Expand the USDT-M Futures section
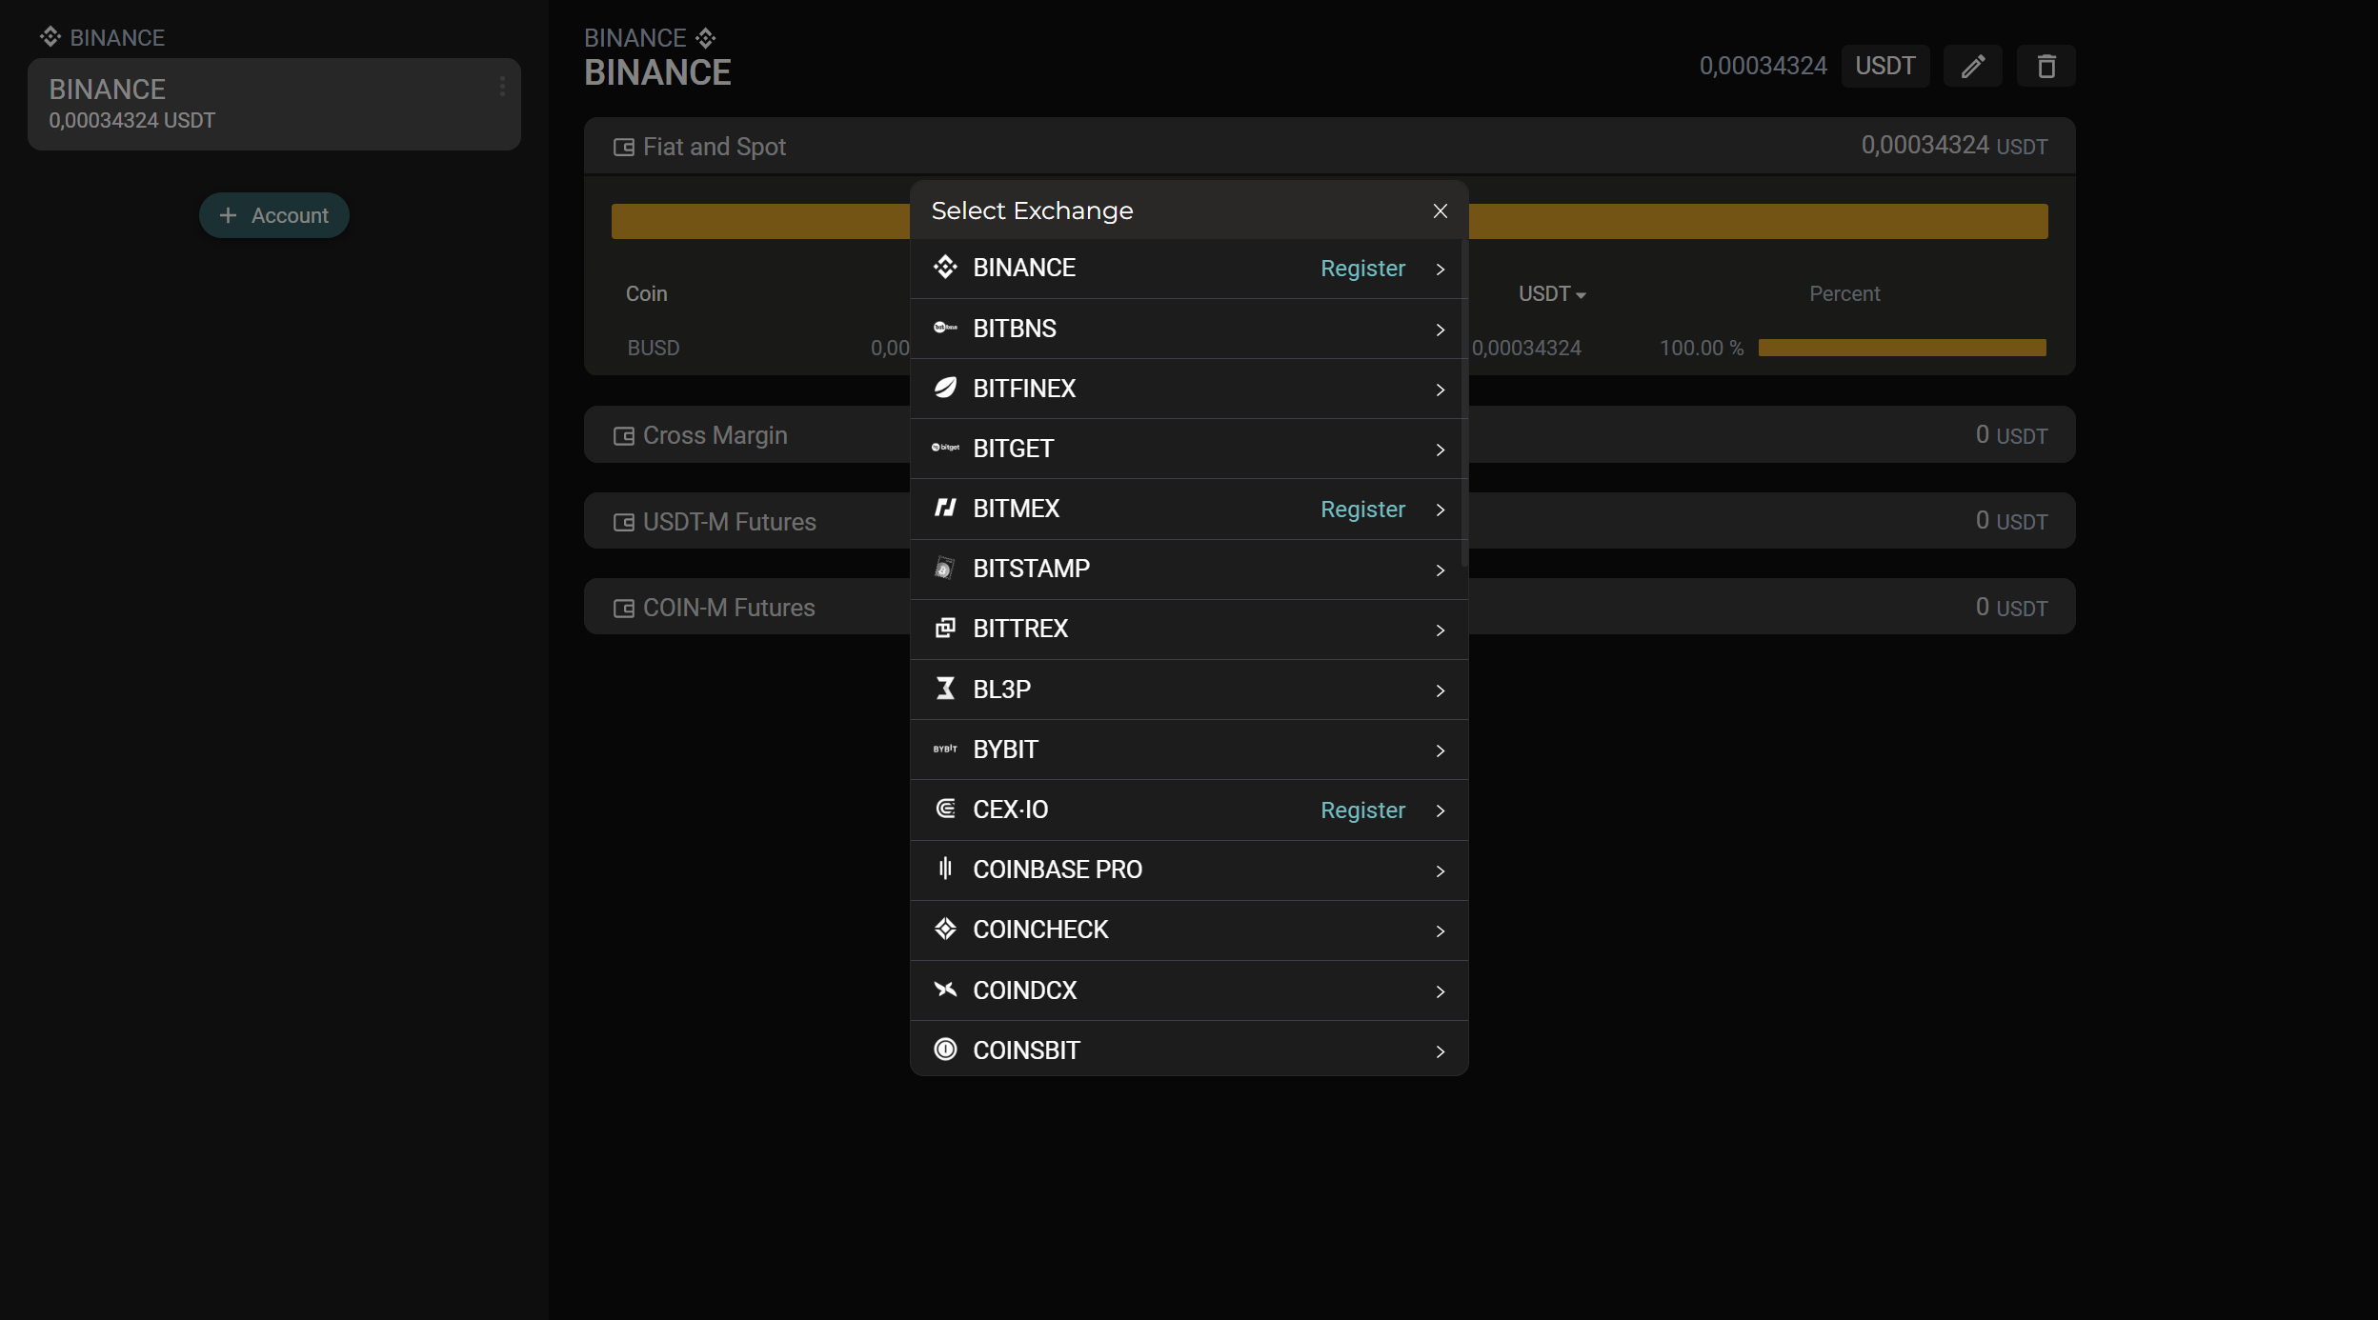The image size is (2378, 1320). click(1329, 521)
